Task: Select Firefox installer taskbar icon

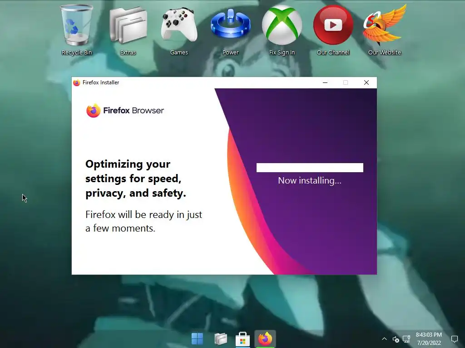Action: click(x=265, y=339)
